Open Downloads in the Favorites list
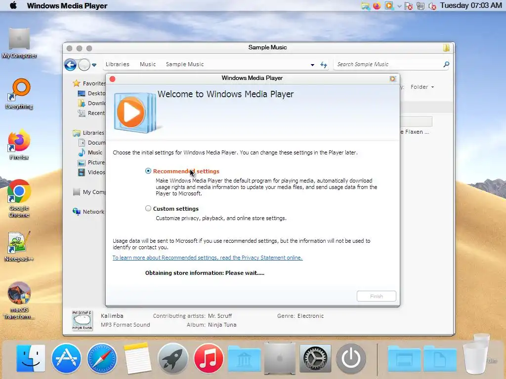This screenshot has width=506, height=379. pyautogui.click(x=91, y=103)
